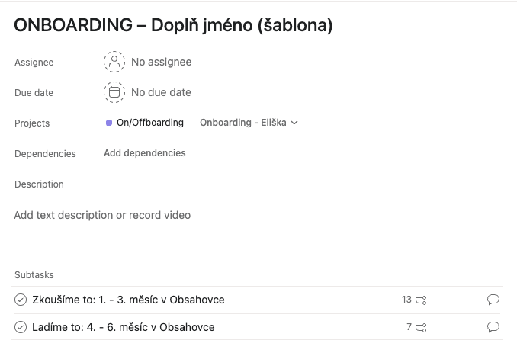Mark Zkoušíme to subtask complete

pyautogui.click(x=21, y=300)
